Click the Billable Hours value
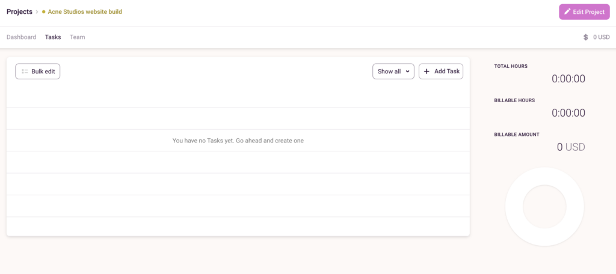Screen dimensions: 616x274 point(568,113)
